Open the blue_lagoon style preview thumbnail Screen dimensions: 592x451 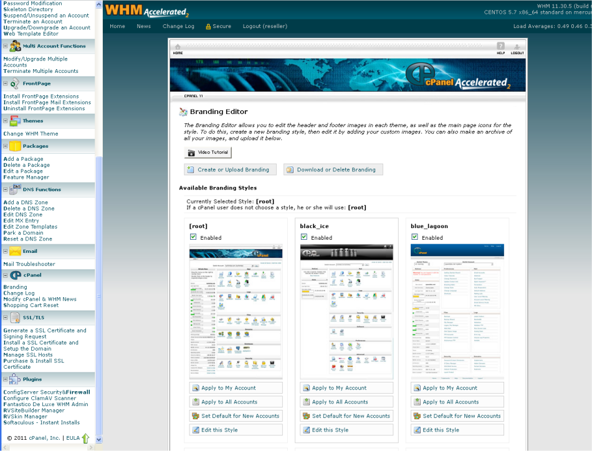(457, 311)
